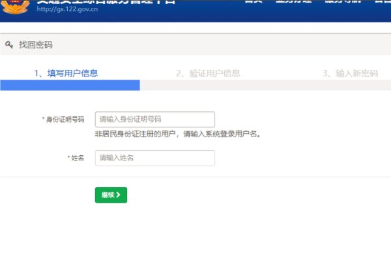391x261 pixels.
Task: Click the 姓名 field label
Action: [76, 158]
